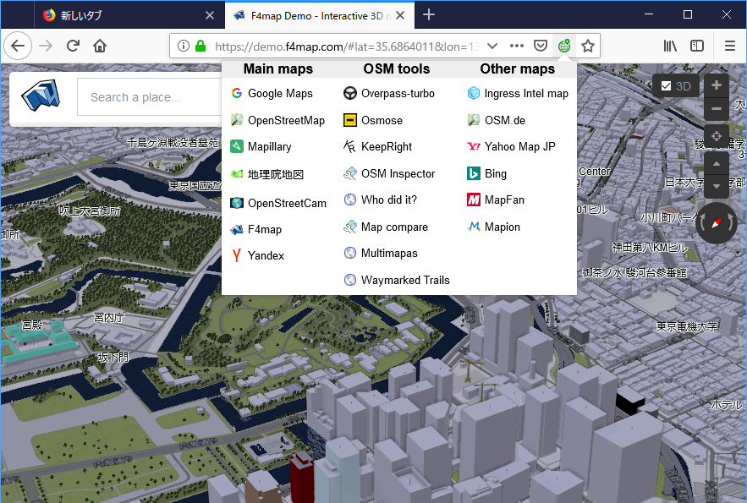747x503 pixels.
Task: Select Mapillary in Main maps column
Action: pos(261,146)
